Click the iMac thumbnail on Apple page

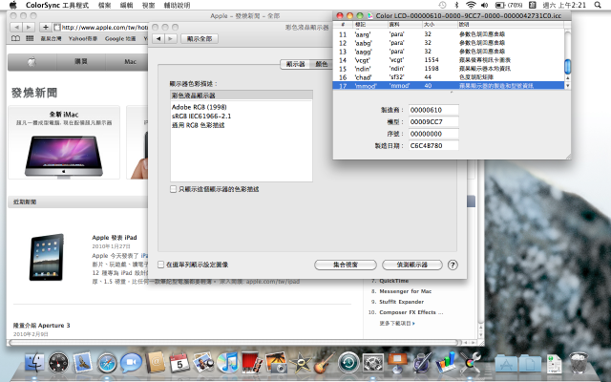point(64,156)
